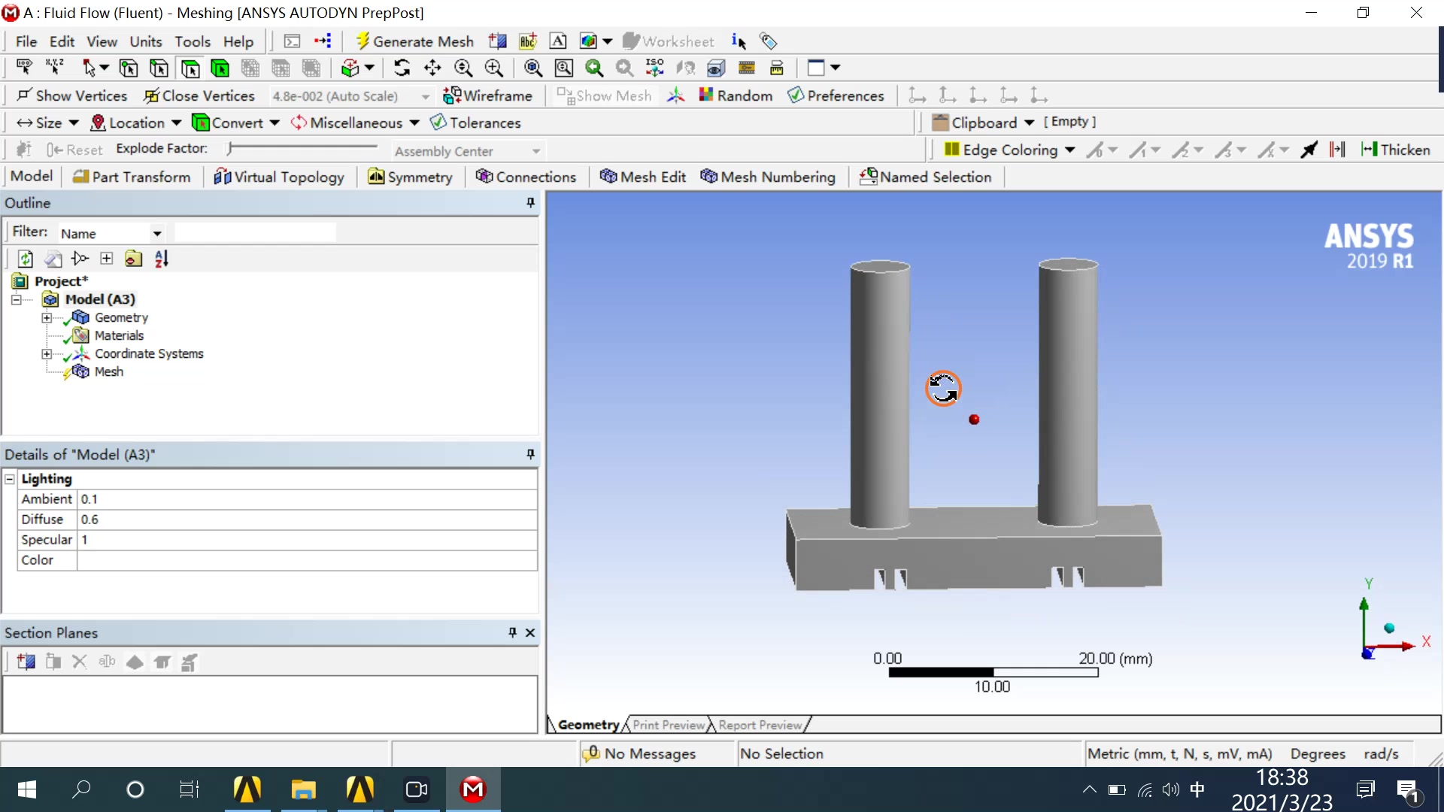This screenshot has width=1444, height=812.
Task: Switch to the Print Preview tab
Action: (669, 725)
